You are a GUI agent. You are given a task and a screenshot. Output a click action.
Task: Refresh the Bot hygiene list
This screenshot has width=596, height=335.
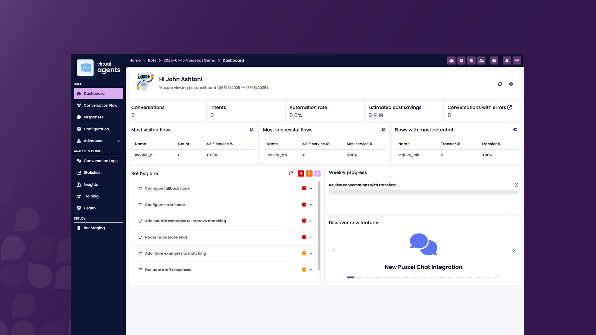pos(291,173)
